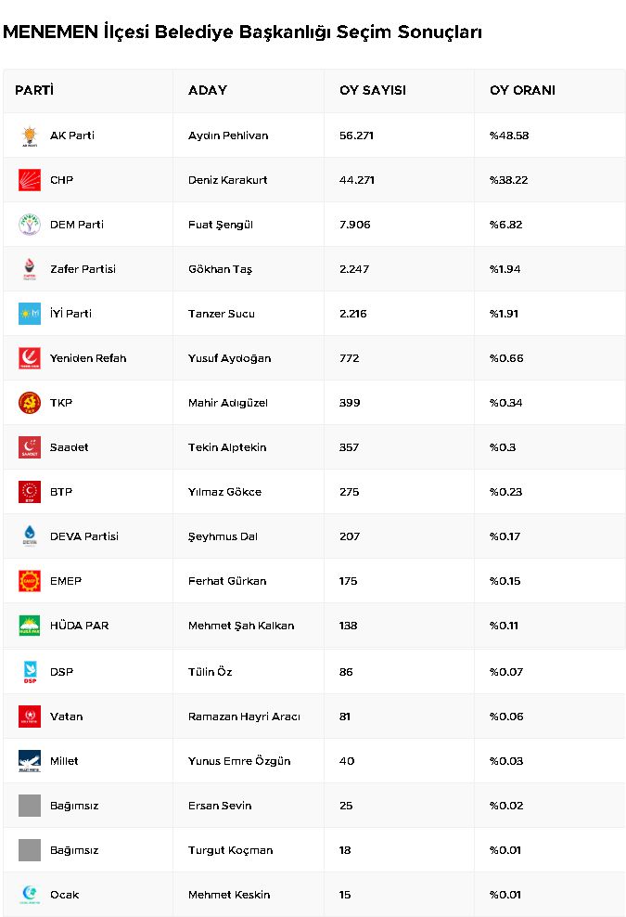The width and height of the screenshot is (626, 917).
Task: Select the gray placeholder beside Ersan Sevin
Action: coord(30,806)
